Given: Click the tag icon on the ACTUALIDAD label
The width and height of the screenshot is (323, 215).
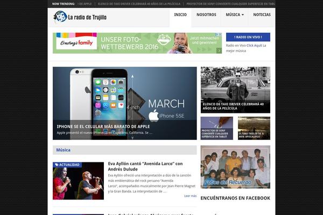Looking at the screenshot, I should coord(57,165).
